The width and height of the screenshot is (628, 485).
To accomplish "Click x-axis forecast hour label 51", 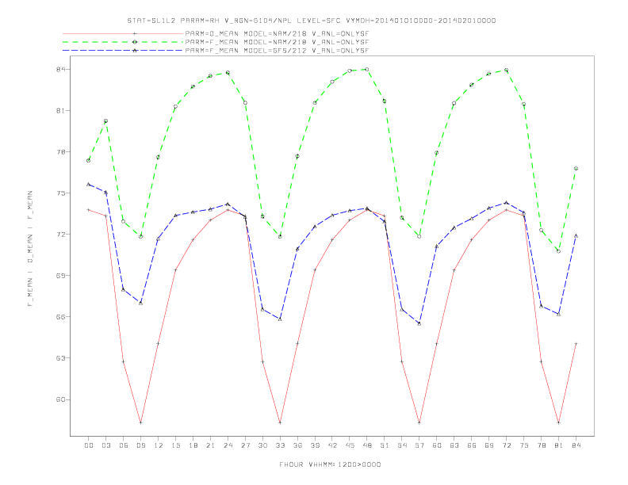I will [x=385, y=445].
